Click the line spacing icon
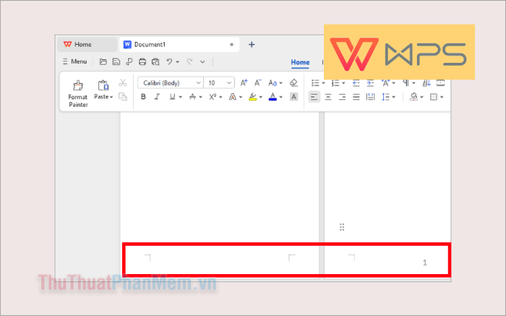 (385, 97)
